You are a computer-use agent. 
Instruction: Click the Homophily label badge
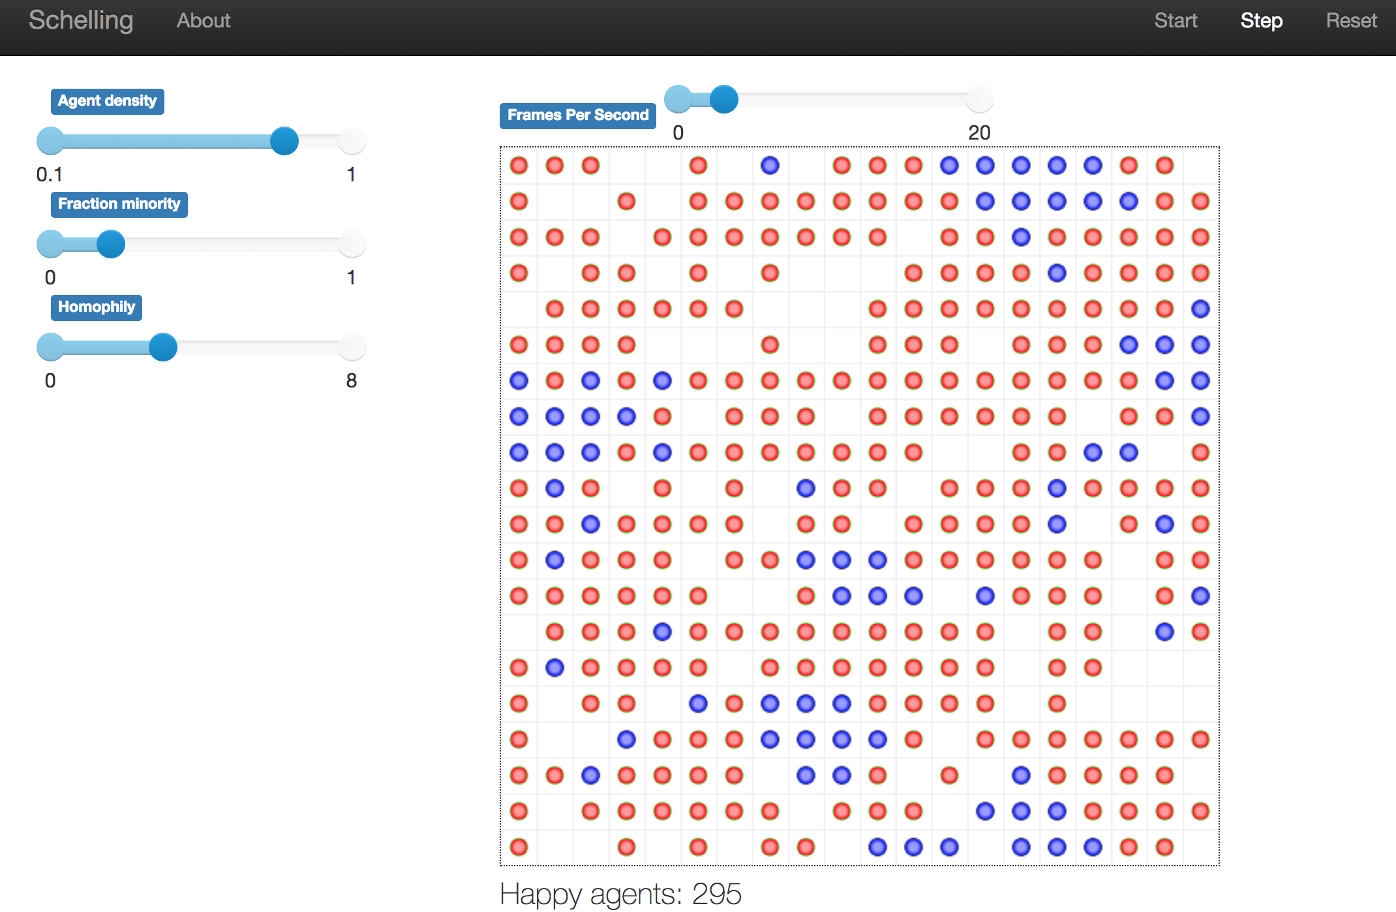pos(96,307)
